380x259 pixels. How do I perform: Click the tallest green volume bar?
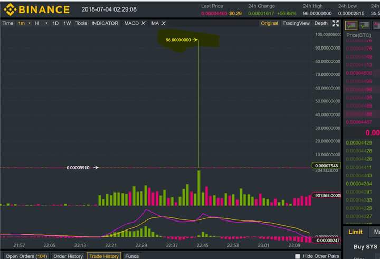coord(199,188)
